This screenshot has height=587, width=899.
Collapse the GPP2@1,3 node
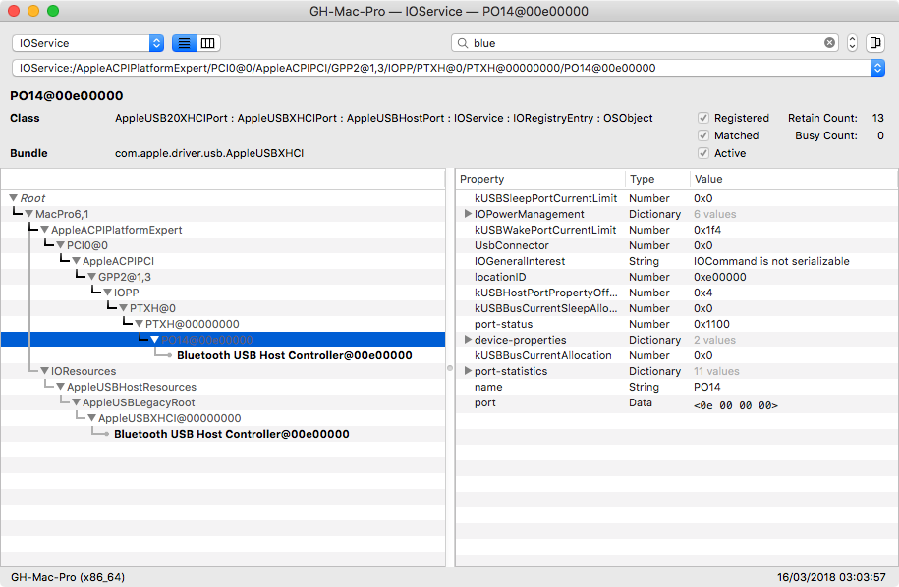pyautogui.click(x=91, y=277)
